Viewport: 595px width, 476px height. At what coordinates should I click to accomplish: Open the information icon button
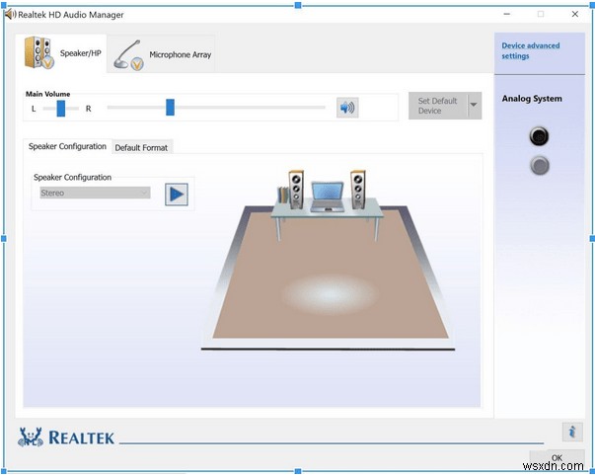click(572, 432)
